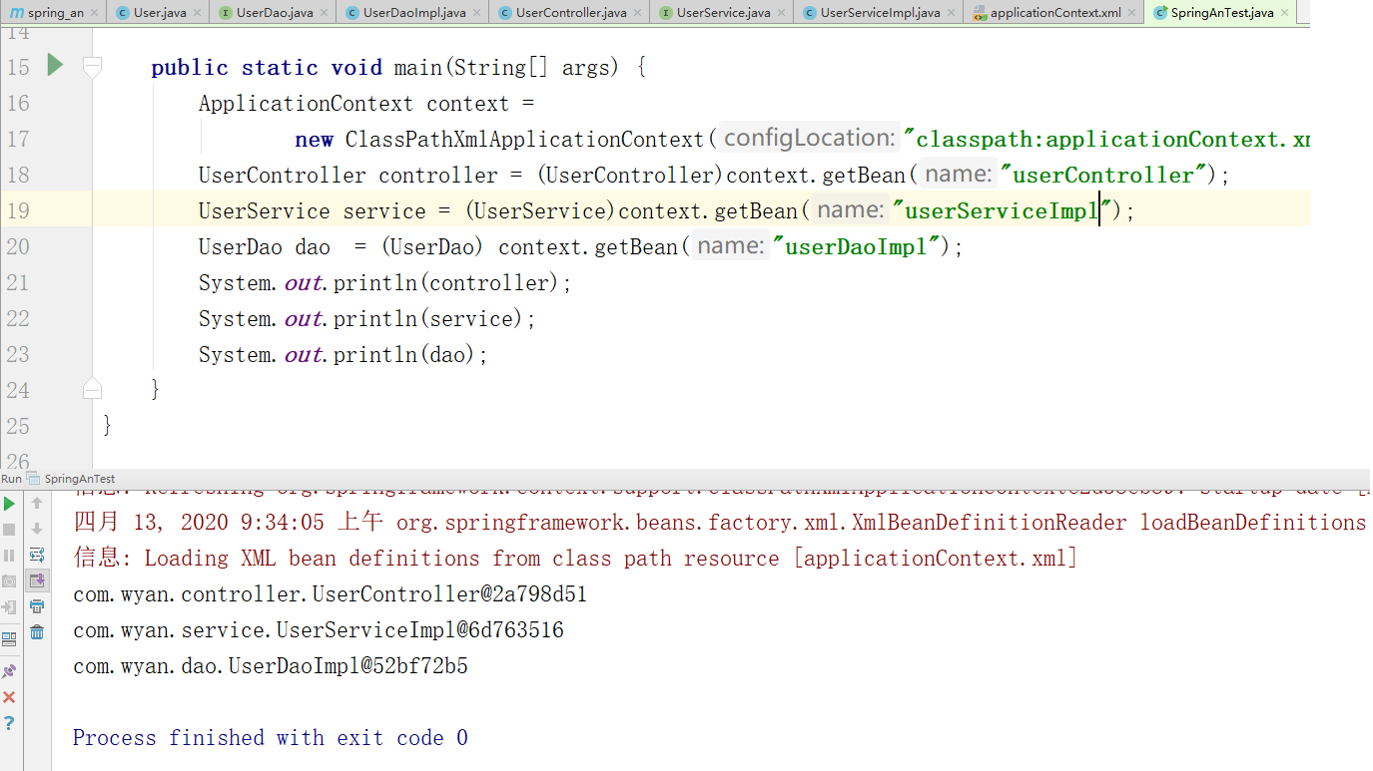
Task: Click Restore Layout icon in Run panel
Action: point(9,639)
